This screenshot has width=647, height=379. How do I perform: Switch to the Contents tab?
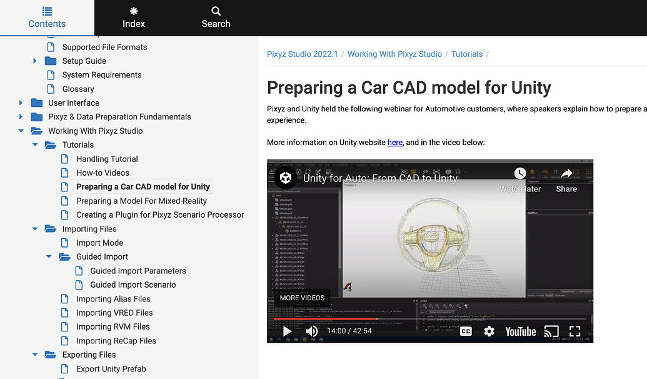[x=47, y=18]
